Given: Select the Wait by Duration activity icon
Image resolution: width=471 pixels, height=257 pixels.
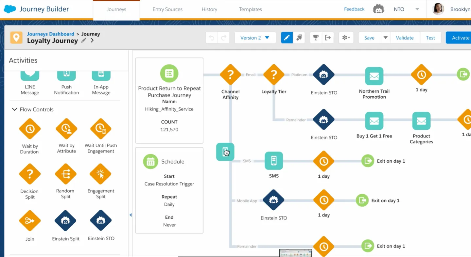Looking at the screenshot, I should (x=30, y=129).
